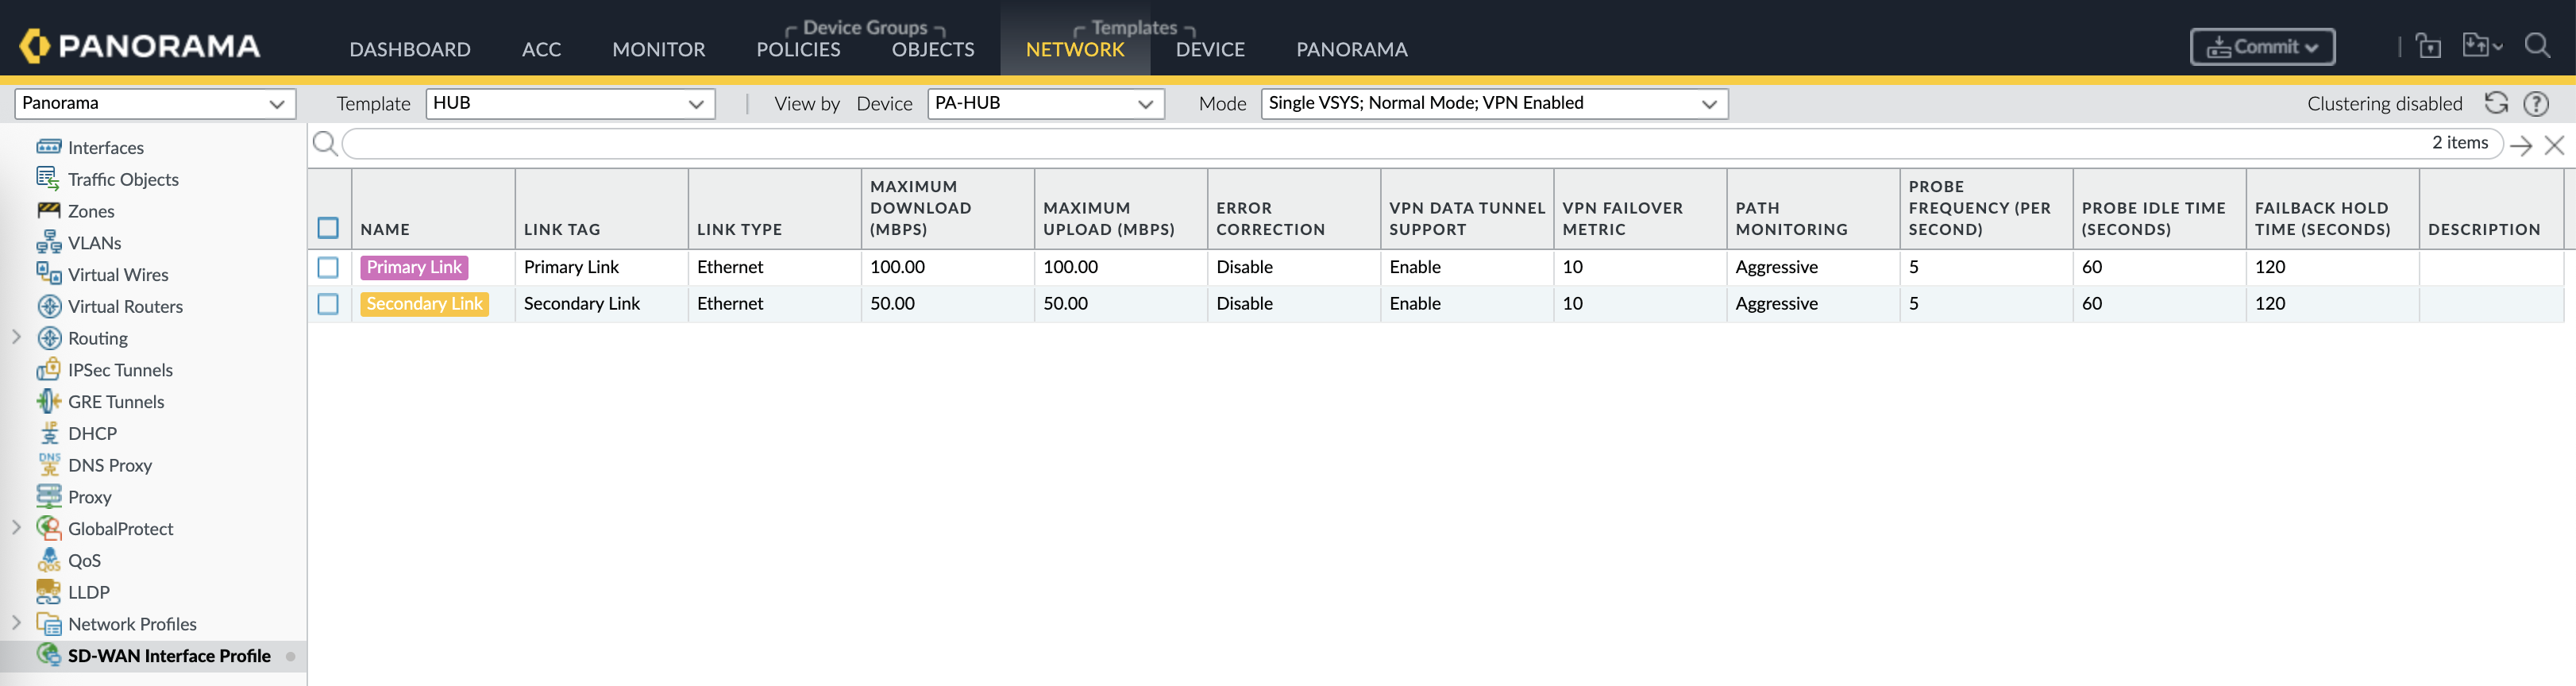Click the refresh icon beside Clustering disabled

(2496, 103)
